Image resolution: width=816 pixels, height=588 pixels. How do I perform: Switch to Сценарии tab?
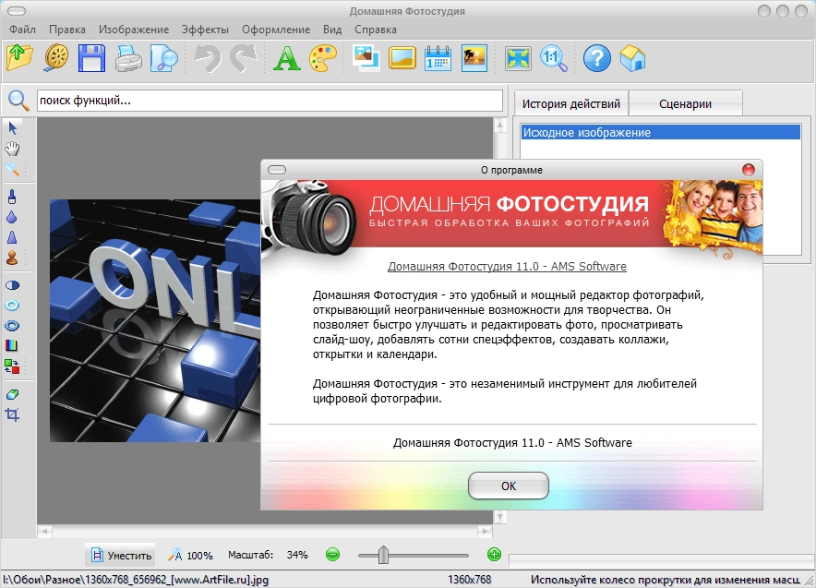(x=685, y=103)
